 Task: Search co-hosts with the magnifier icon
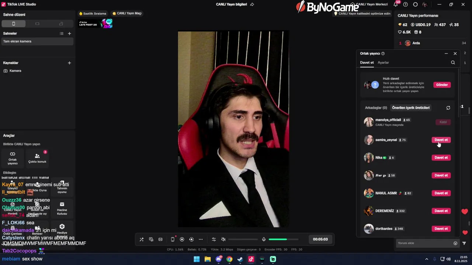pos(453,63)
